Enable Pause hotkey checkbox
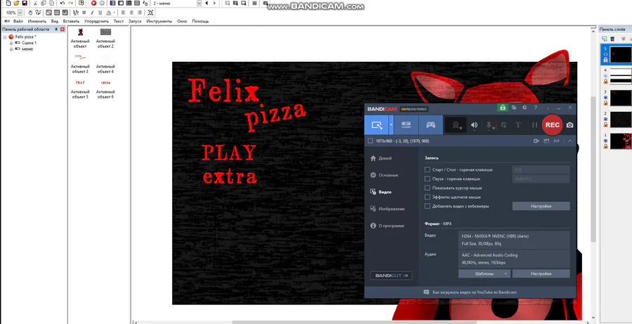Screen dimensions: 632x324 [427, 179]
